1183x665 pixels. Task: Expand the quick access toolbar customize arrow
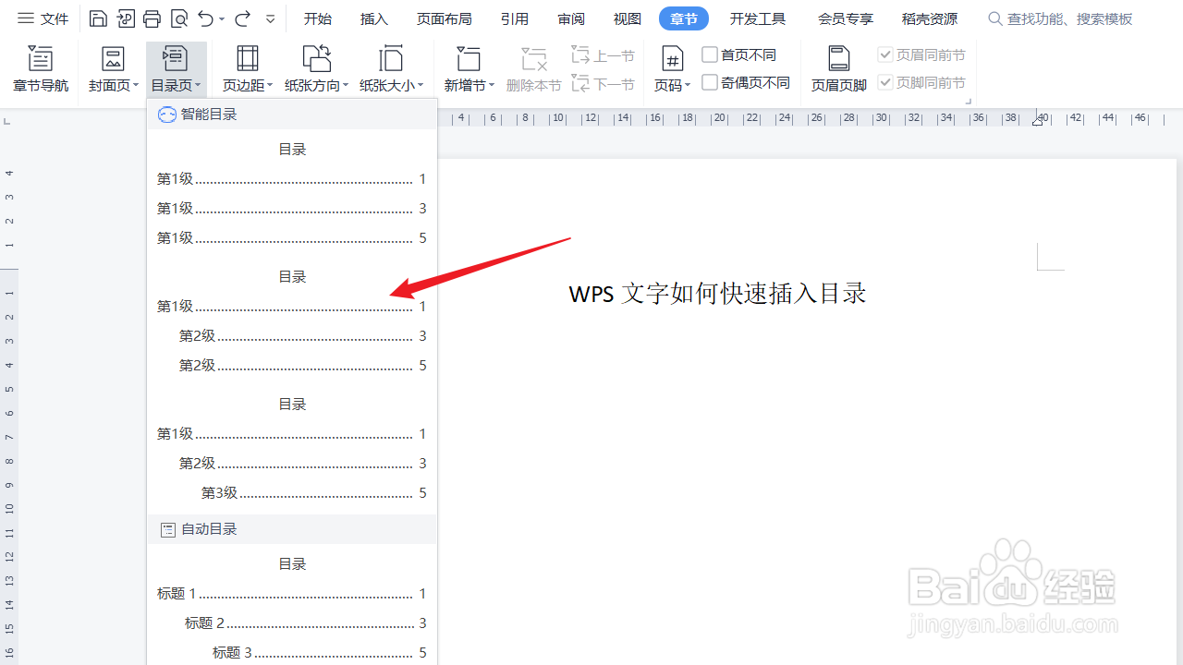[270, 19]
